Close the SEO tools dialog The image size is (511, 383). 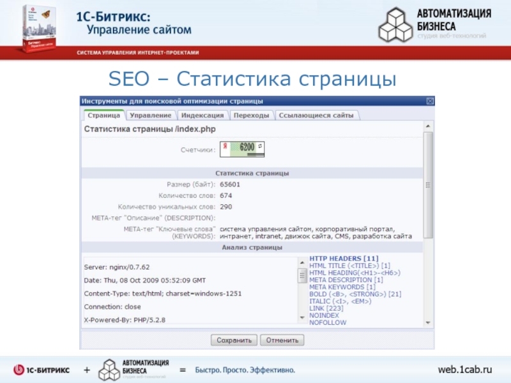pos(430,101)
